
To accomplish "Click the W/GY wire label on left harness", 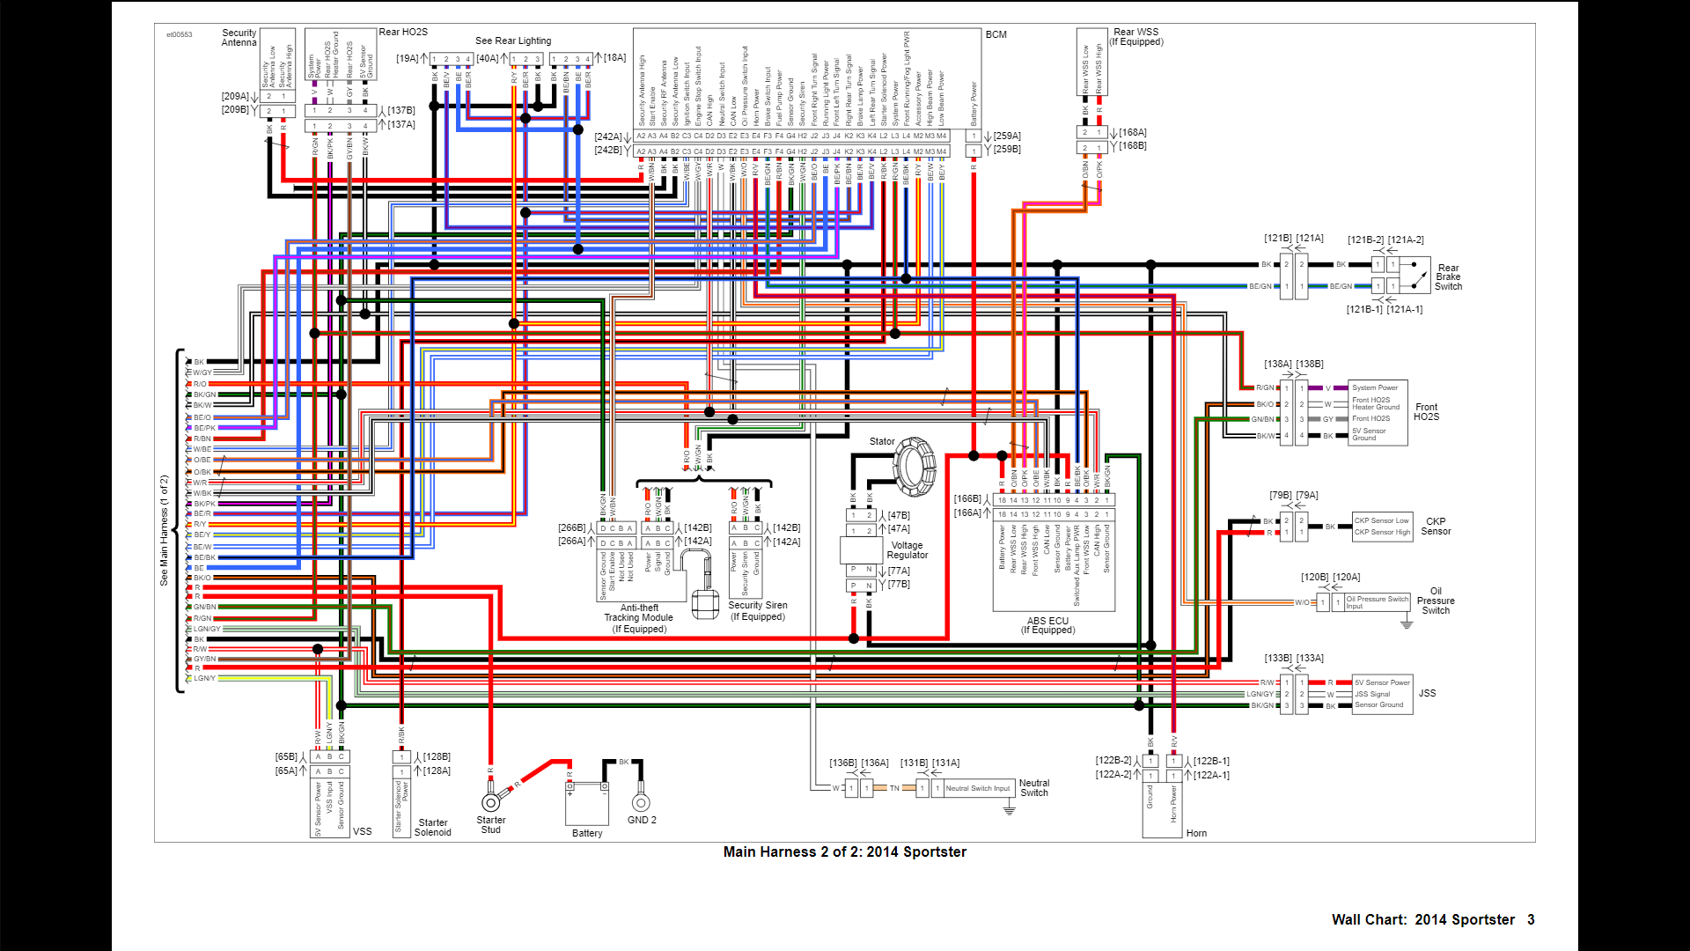I will click(202, 372).
